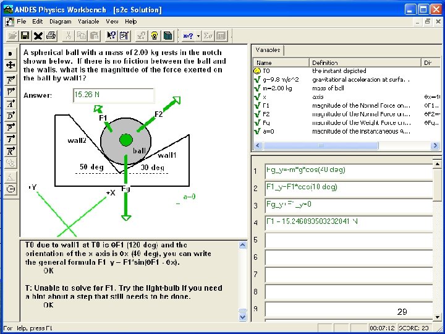Select the Fg weight force variable row

[345, 122]
